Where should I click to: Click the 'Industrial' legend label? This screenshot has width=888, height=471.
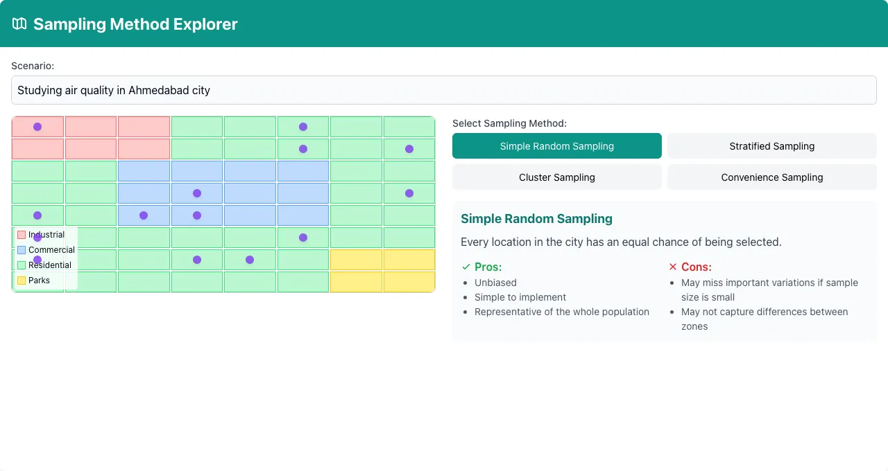[x=46, y=235]
